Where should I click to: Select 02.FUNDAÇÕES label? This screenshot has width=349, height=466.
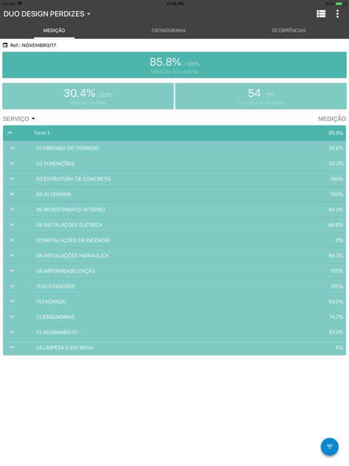(x=55, y=163)
